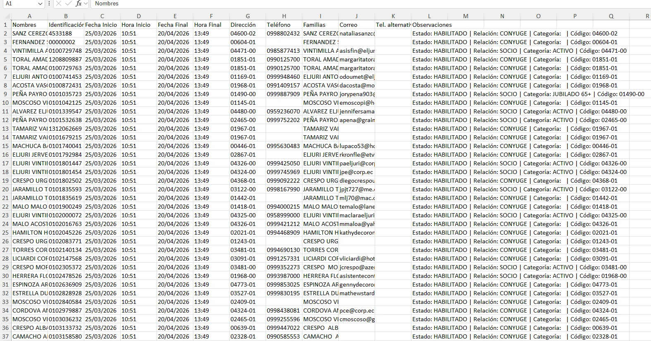Image resolution: width=651 pixels, height=341 pixels.
Task: Click the three-dot handle beside the Name Box
Action: pos(49,4)
